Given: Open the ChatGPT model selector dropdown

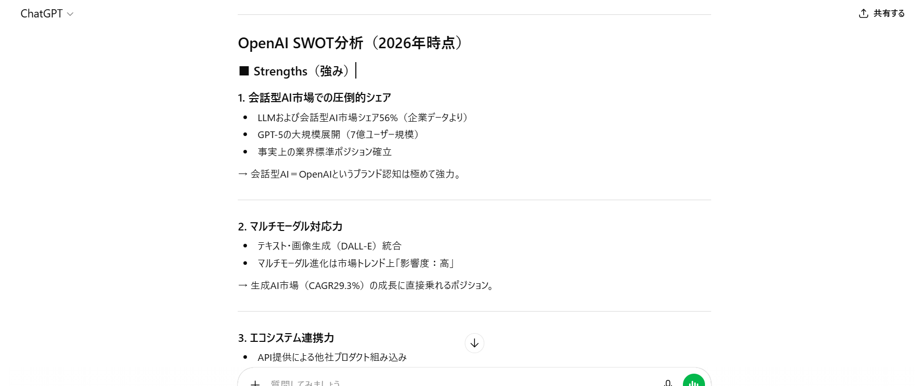Looking at the screenshot, I should [47, 14].
